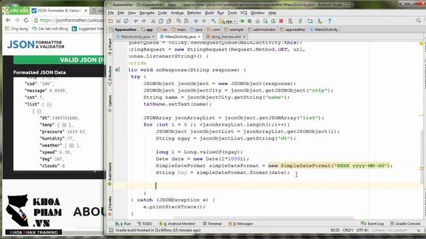Switch to dong_listview.xml editor tab
The image size is (426, 239).
coord(226,37)
